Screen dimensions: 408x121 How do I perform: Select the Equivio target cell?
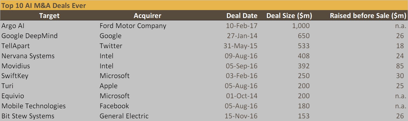point(13,96)
